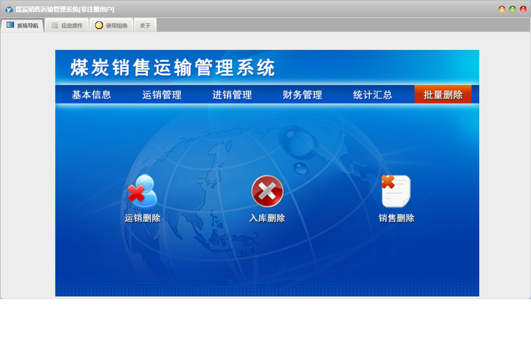The image size is (531, 348).
Task: Click the orange minimize window button
Action: 502,9
